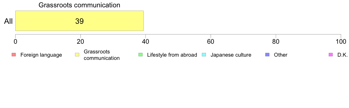Click the yellow Grassroots communication bar

[x=79, y=21]
